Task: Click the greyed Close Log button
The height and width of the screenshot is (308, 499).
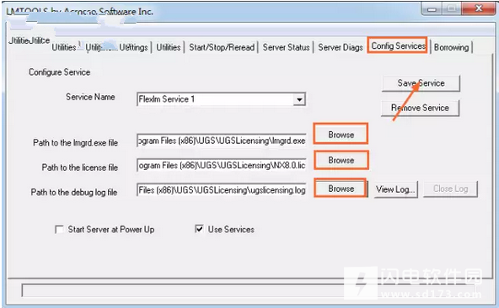Action: (450, 189)
